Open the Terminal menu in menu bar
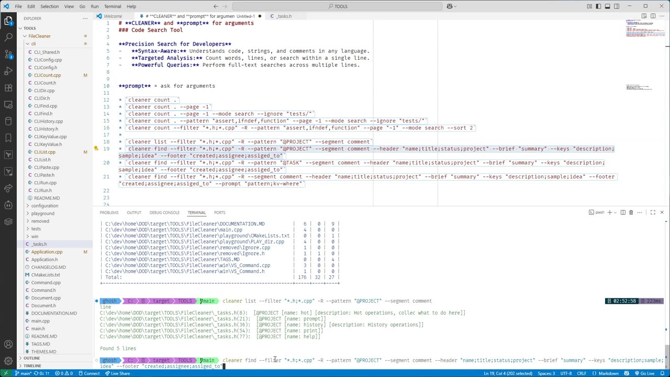 [113, 6]
